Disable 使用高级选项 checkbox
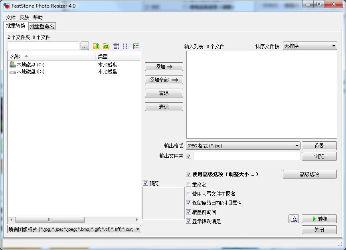The width and height of the screenshot is (346, 250). (x=188, y=174)
